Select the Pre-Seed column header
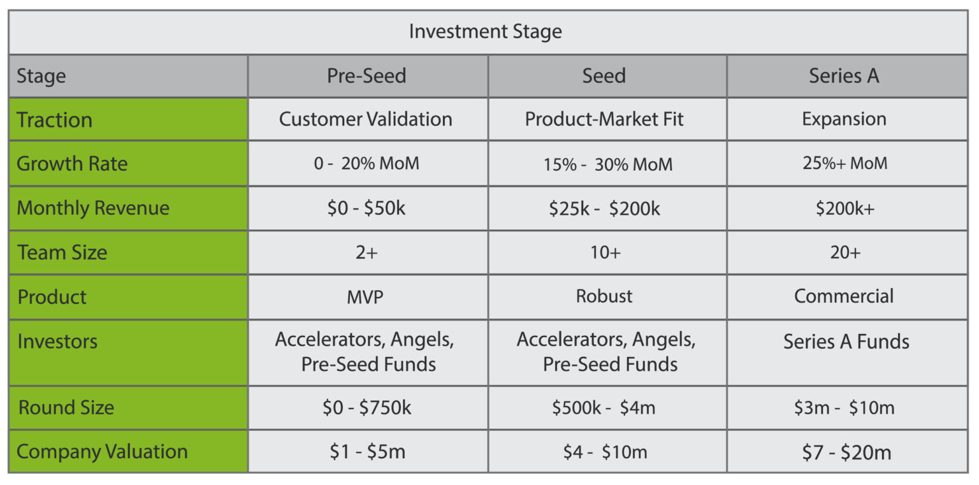The image size is (979, 485). (x=366, y=76)
